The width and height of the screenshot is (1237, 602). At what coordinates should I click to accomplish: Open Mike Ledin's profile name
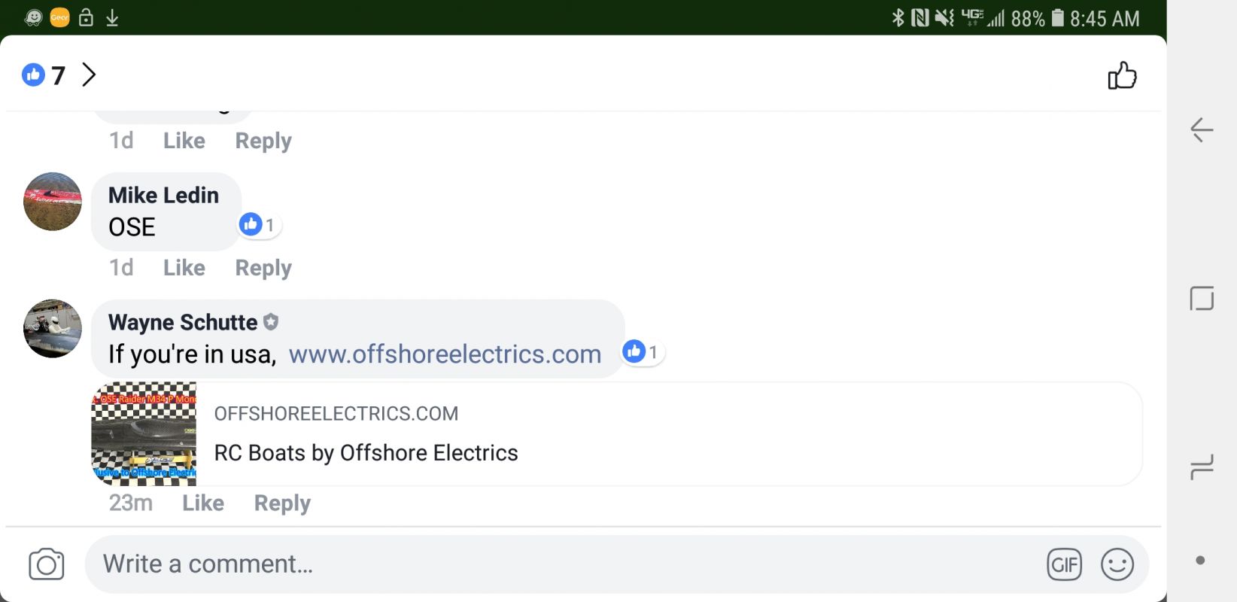(163, 195)
